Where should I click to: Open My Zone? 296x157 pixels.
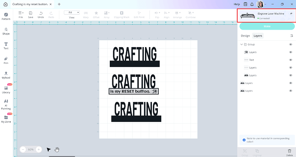[x=6, y=119]
